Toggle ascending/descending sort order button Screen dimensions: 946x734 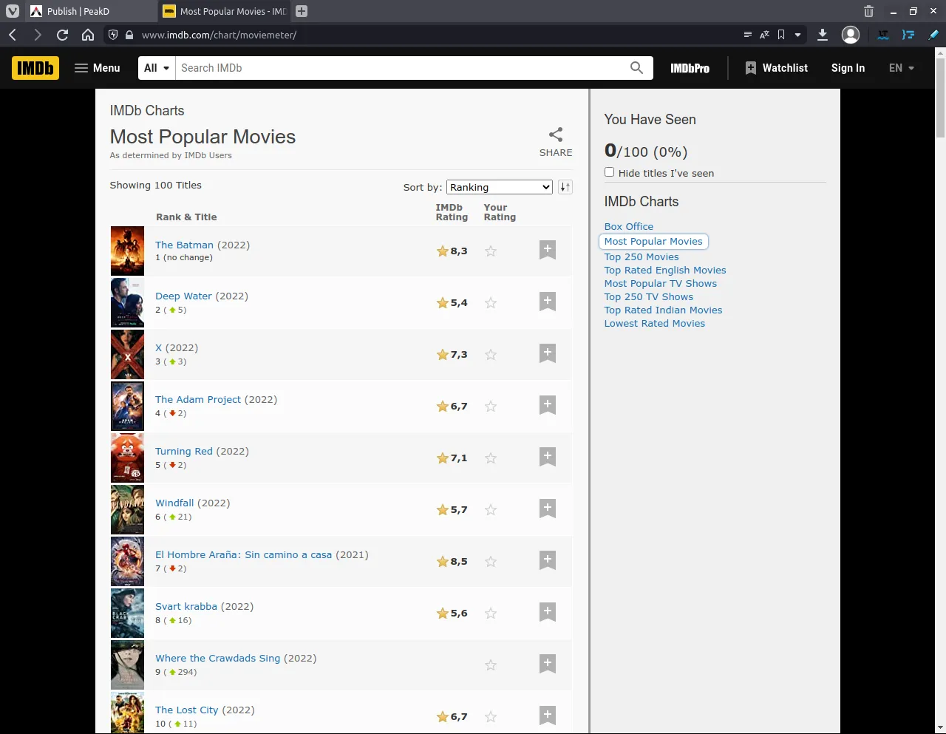pyautogui.click(x=565, y=187)
